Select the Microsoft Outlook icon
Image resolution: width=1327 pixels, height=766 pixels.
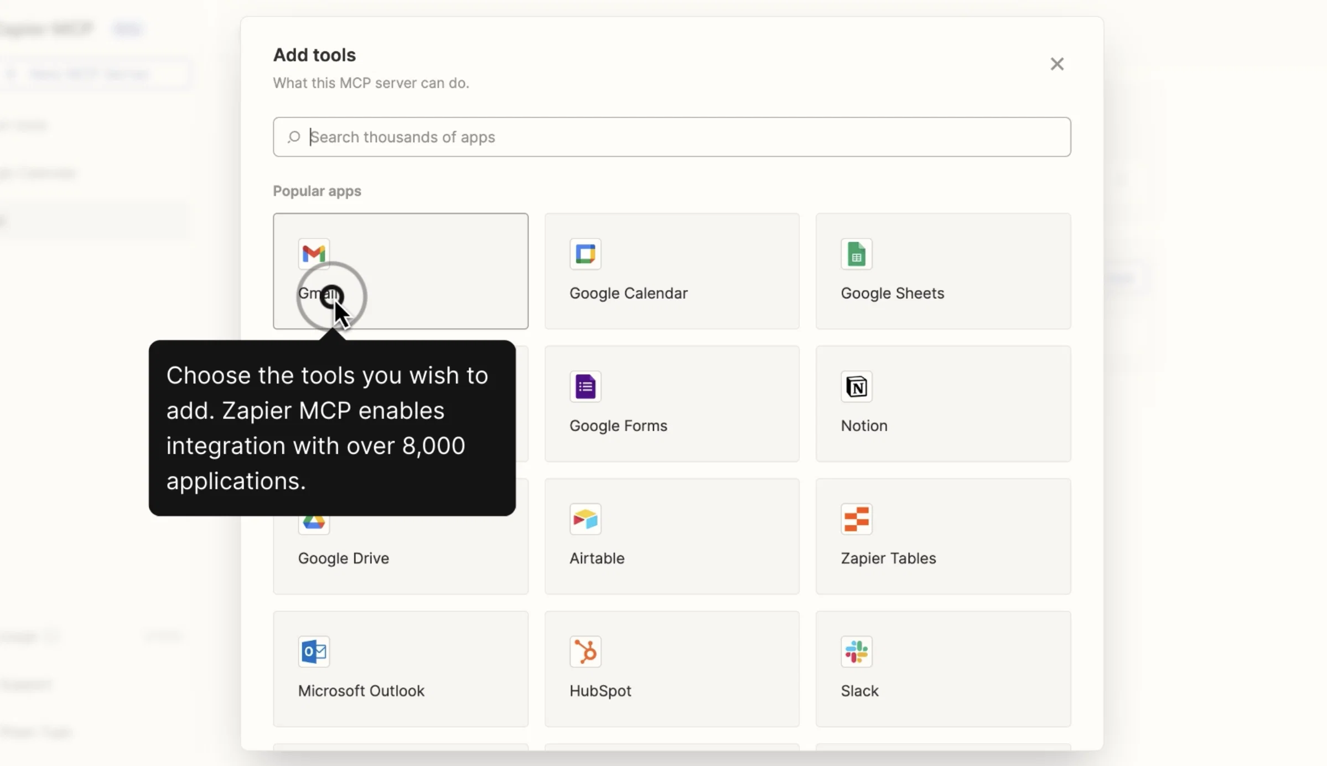(x=314, y=651)
